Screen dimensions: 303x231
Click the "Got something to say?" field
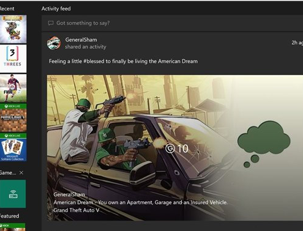tap(172, 23)
